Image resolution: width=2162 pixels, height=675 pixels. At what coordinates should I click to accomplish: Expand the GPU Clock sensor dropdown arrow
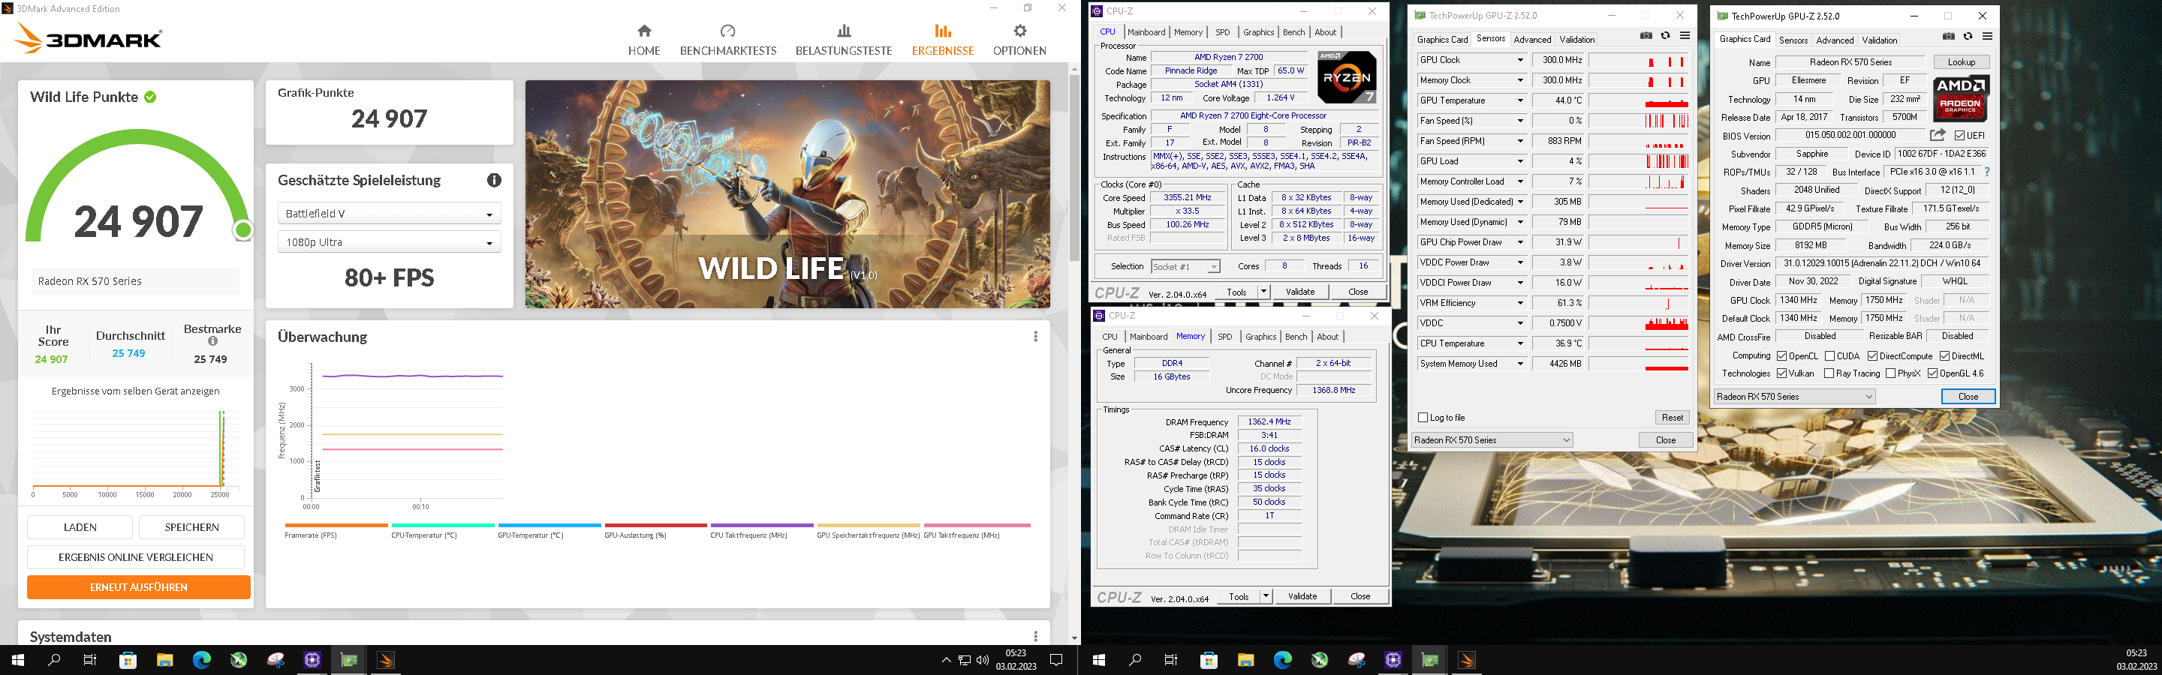click(x=1519, y=60)
